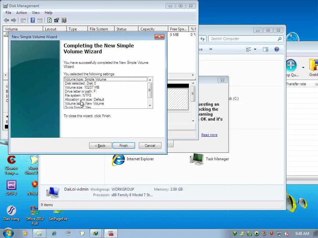This screenshot has width=318, height=238.
Task: Sort by the Capacity column header
Action: (x=153, y=29)
